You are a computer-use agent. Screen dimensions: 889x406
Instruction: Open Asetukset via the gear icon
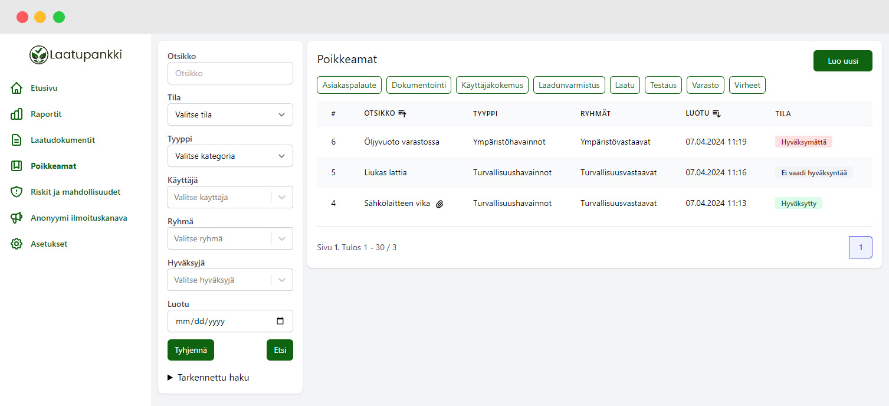click(17, 244)
